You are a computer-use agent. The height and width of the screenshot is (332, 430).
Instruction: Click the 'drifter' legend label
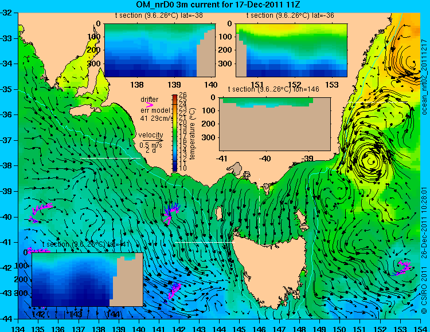(x=150, y=100)
